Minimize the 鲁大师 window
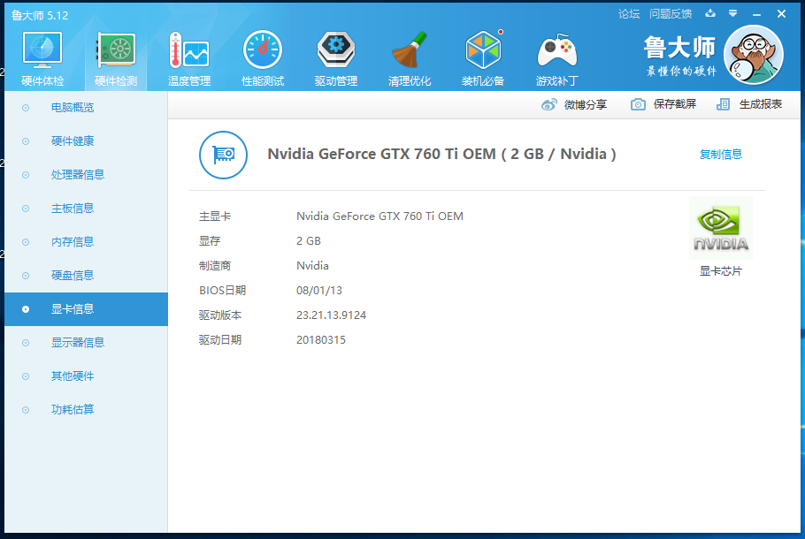 pos(756,14)
